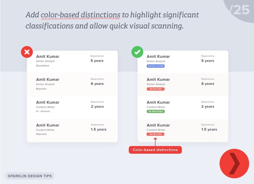The width and height of the screenshot is (254, 184).
Task: Select the In - process text in left card
Action: pos(43,111)
